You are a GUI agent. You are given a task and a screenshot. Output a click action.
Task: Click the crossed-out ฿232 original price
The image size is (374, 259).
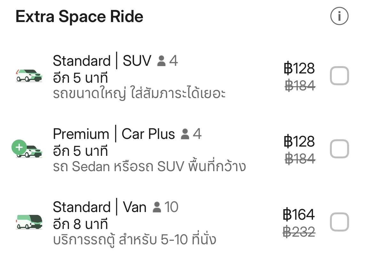300,231
